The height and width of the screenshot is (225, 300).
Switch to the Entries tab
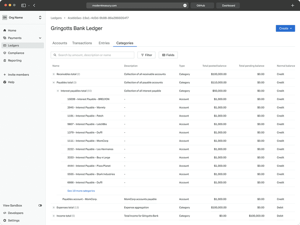click(x=104, y=43)
